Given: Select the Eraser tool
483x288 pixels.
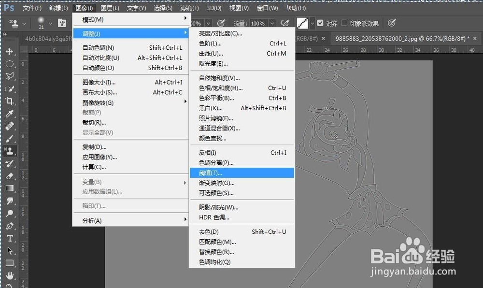Looking at the screenshot, I should (10, 176).
